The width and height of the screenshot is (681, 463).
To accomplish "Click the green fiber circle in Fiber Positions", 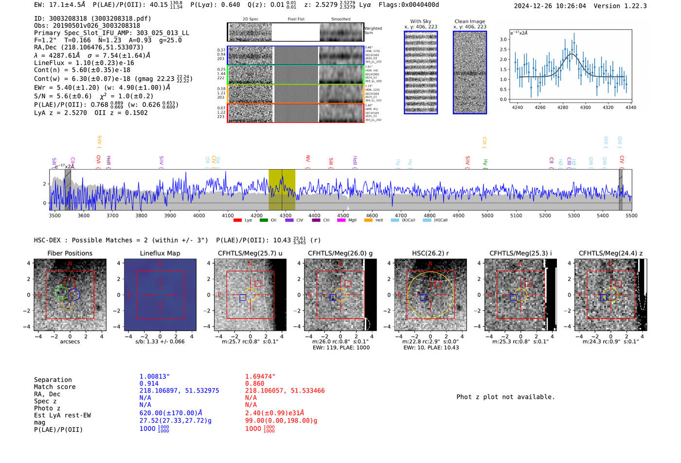I will pyautogui.click(x=61, y=293).
